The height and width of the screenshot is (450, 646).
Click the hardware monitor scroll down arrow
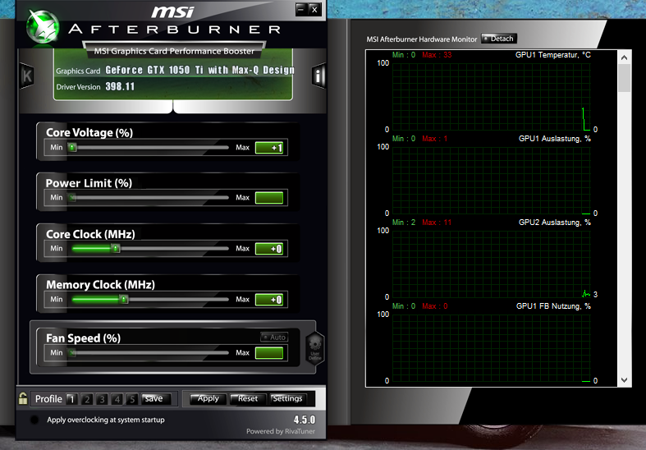tap(624, 380)
